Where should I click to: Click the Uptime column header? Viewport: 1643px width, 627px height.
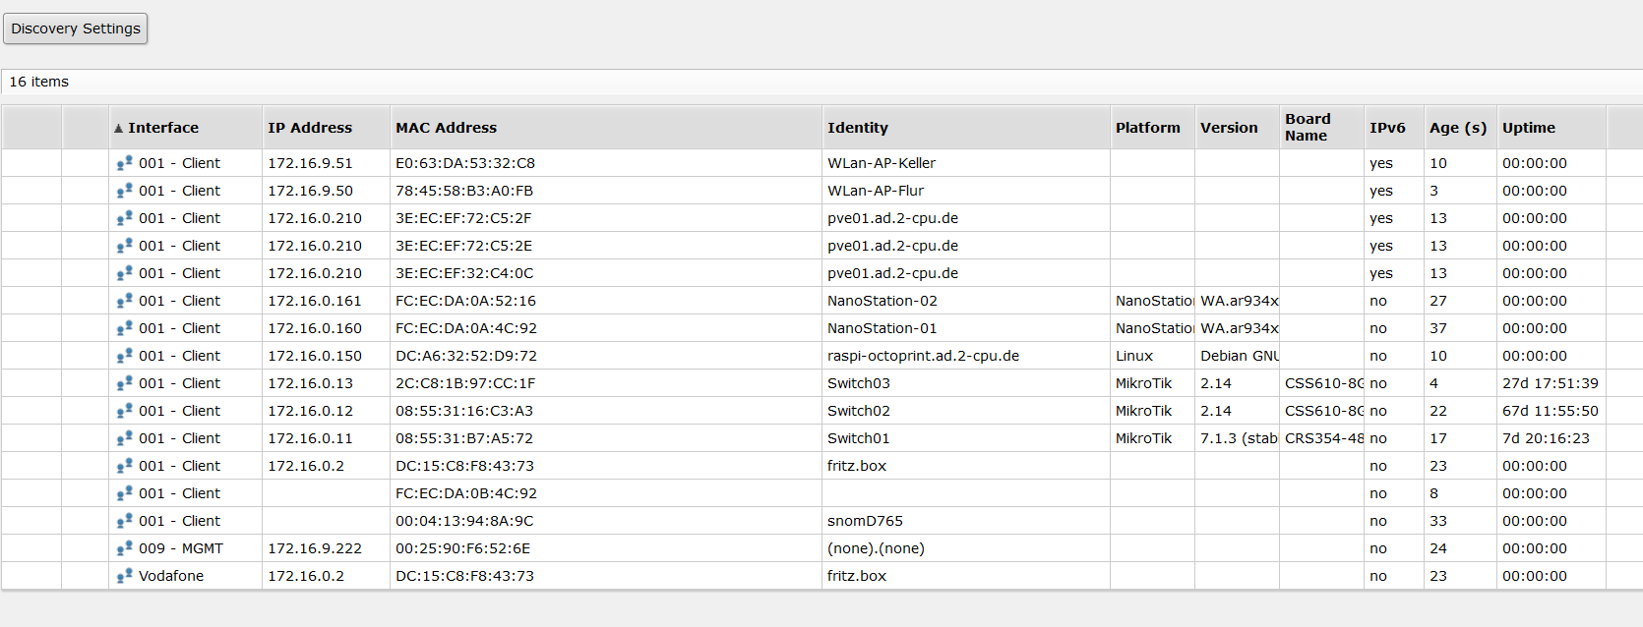pos(1529,128)
